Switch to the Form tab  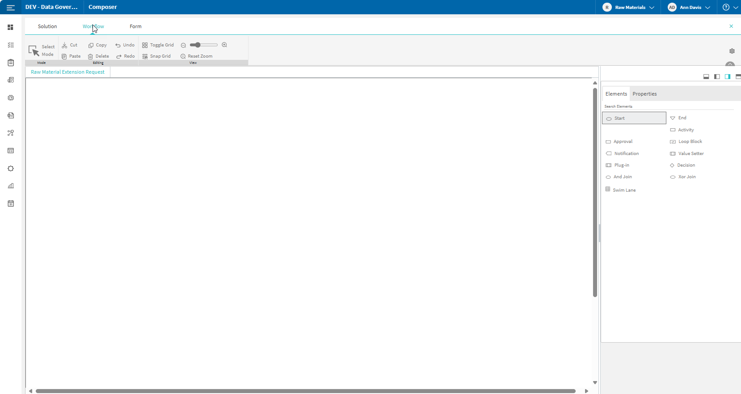point(135,26)
